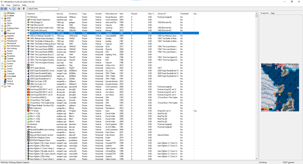Screen dimensions: 303x164
Task: Expand the Manufacturer folder node
Action: (x=2, y=41)
